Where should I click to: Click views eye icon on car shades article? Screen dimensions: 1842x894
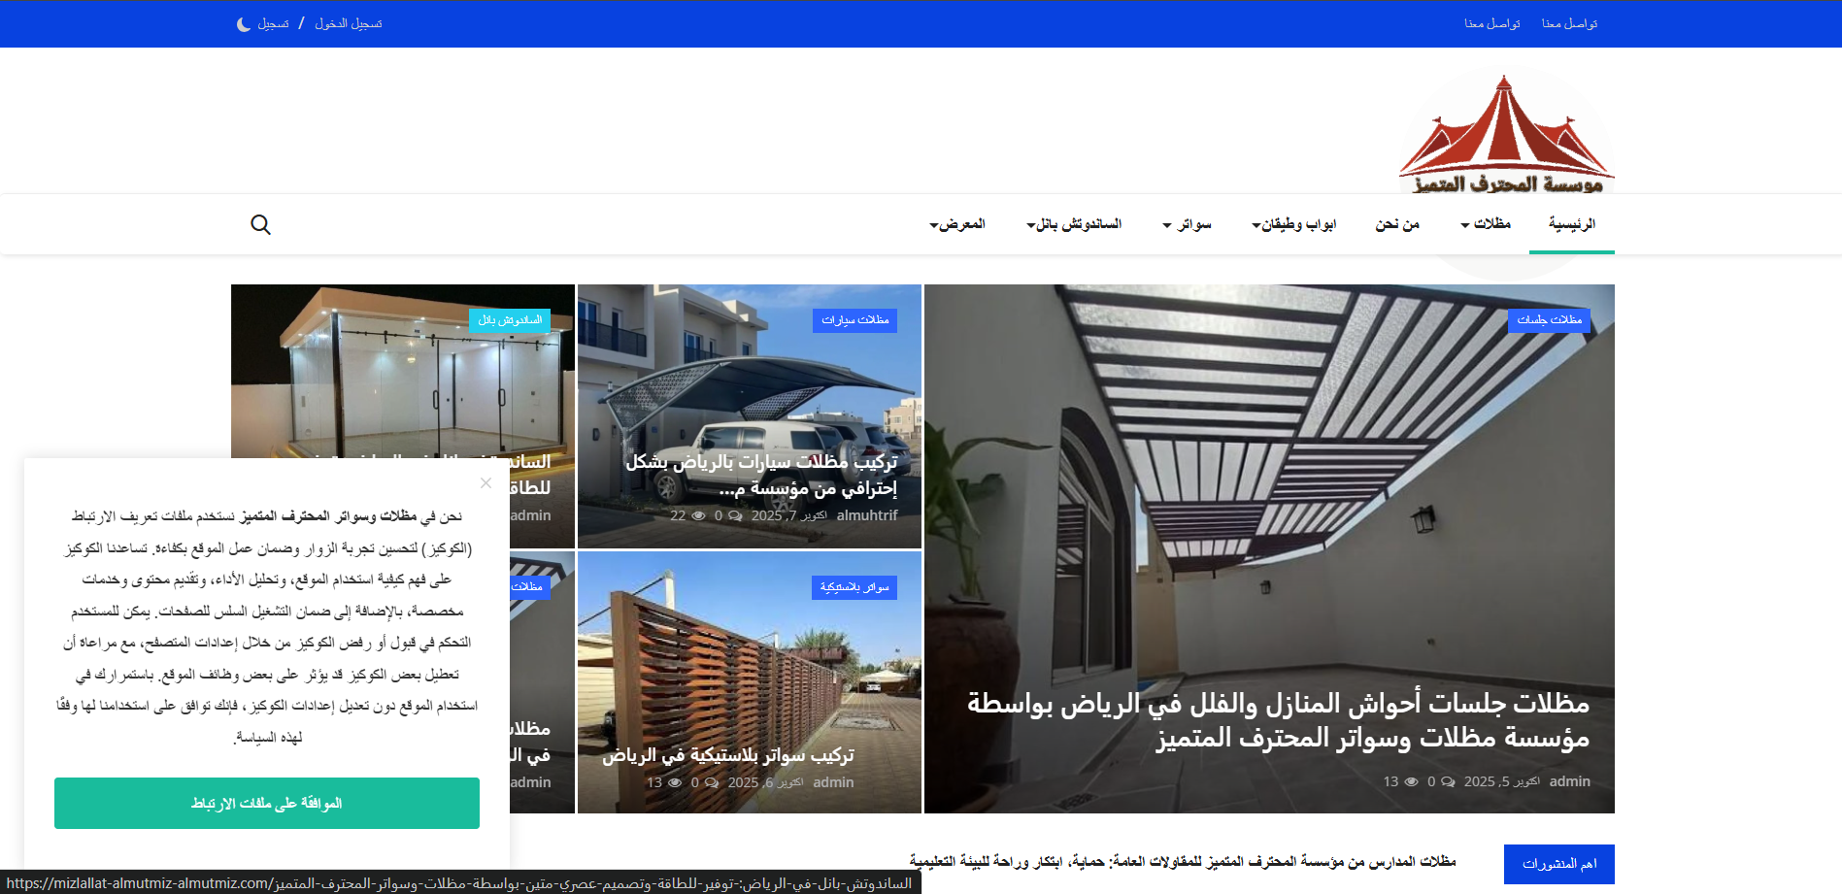pyautogui.click(x=697, y=516)
